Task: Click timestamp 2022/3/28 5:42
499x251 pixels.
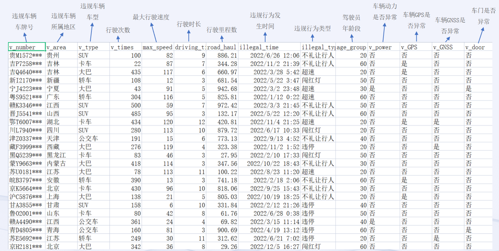Action: pyautogui.click(x=269, y=72)
